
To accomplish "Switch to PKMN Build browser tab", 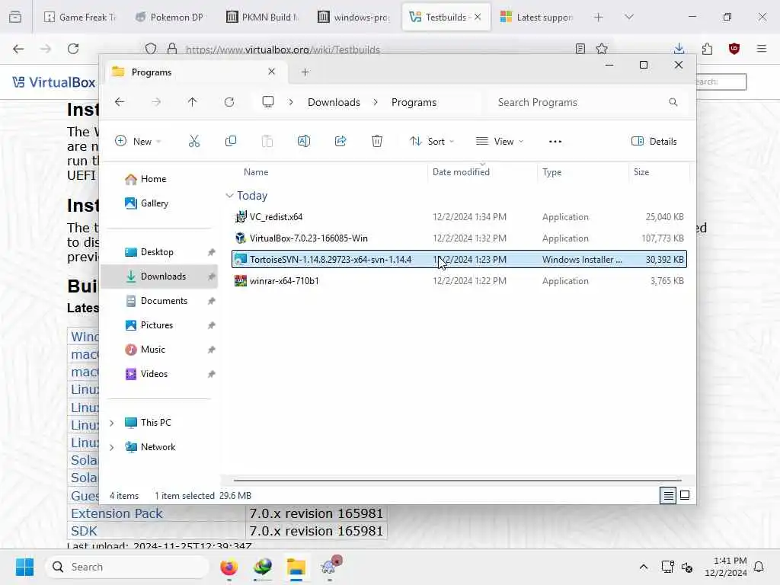I will point(262,17).
